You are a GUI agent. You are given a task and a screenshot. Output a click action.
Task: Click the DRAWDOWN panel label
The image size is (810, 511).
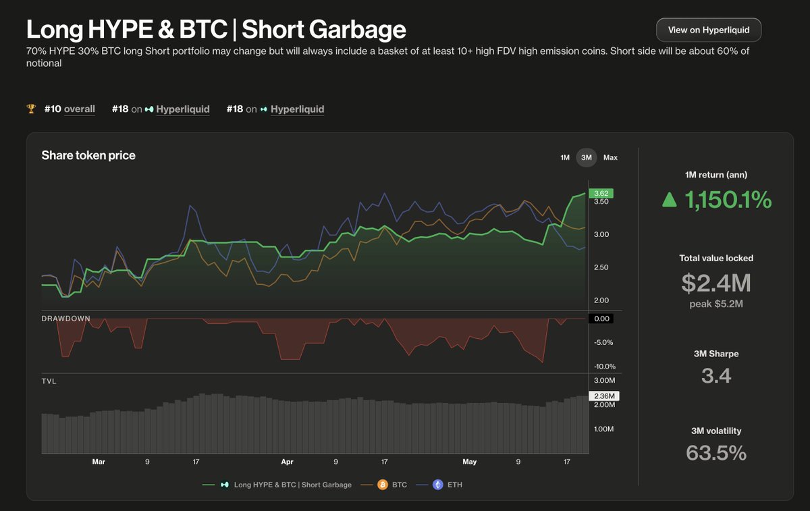pyautogui.click(x=66, y=319)
